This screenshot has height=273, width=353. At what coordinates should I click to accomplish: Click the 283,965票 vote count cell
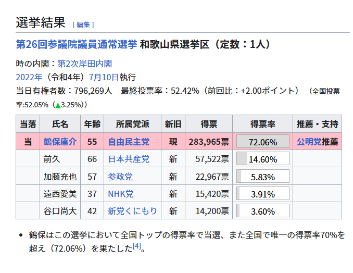[209, 142]
